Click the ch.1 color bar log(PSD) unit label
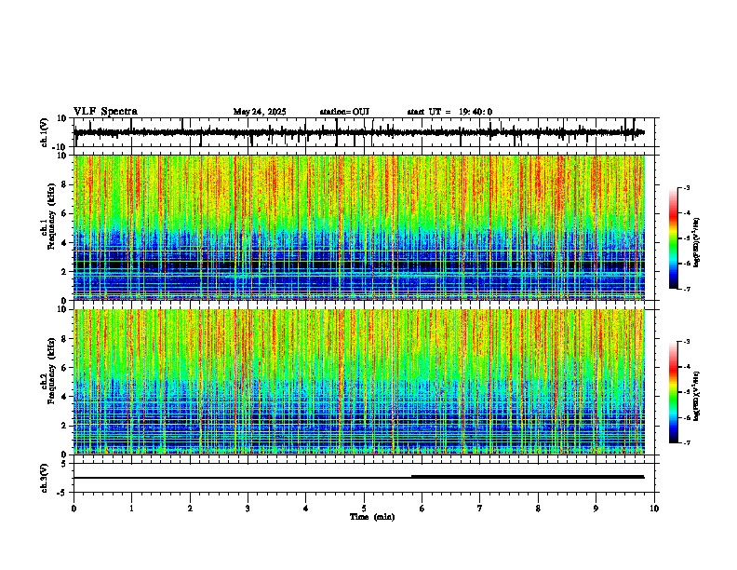The height and width of the screenshot is (570, 737). [697, 243]
